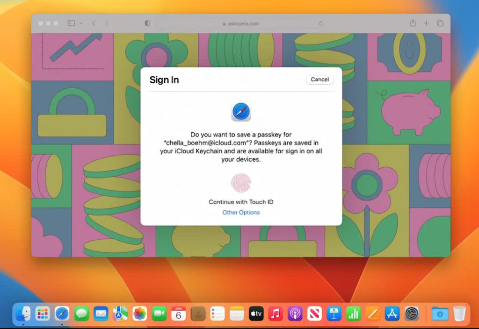Open the Share menu in Safari toolbar
Screen dimensions: 479x329
413,23
